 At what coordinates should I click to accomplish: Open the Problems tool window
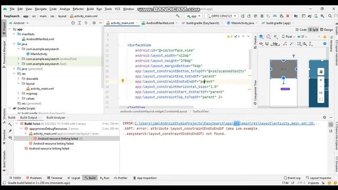coord(34,178)
